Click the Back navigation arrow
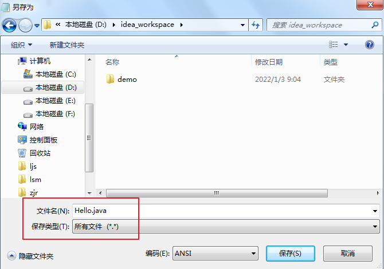Viewport: 384px width, 269px height. coord(9,25)
